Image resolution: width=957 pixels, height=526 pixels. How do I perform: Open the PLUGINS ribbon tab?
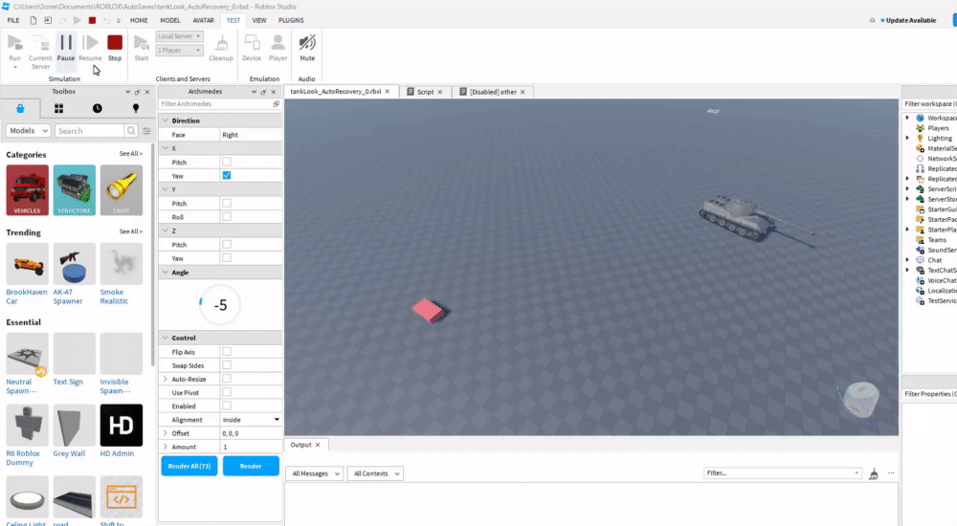[x=291, y=20]
